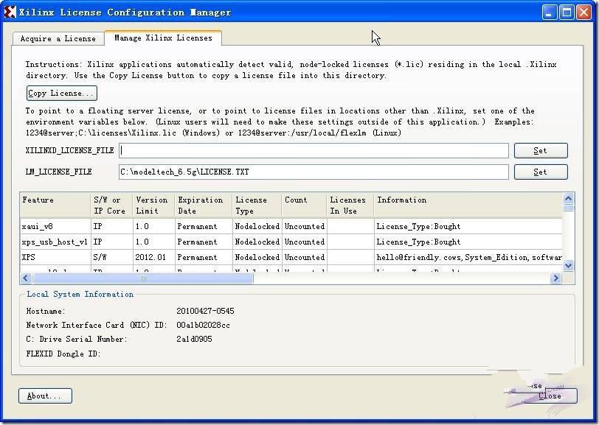
Task: Click the table scroll down arrow
Action: (x=569, y=265)
